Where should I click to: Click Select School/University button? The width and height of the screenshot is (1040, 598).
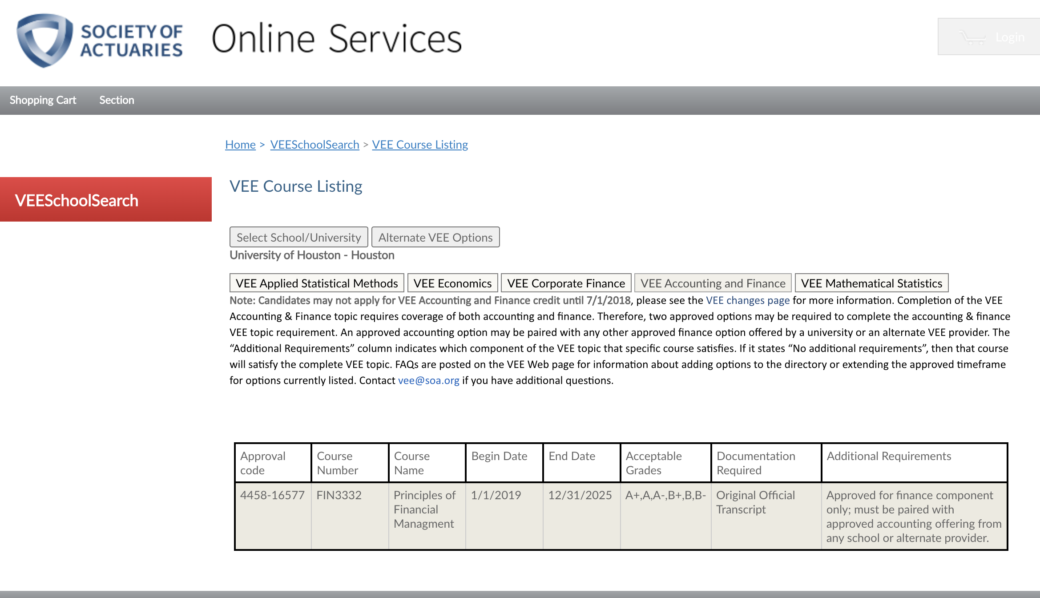pos(298,237)
